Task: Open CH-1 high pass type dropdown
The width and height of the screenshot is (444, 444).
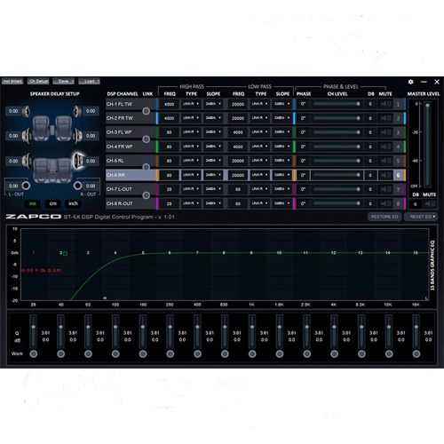Action: (x=191, y=104)
